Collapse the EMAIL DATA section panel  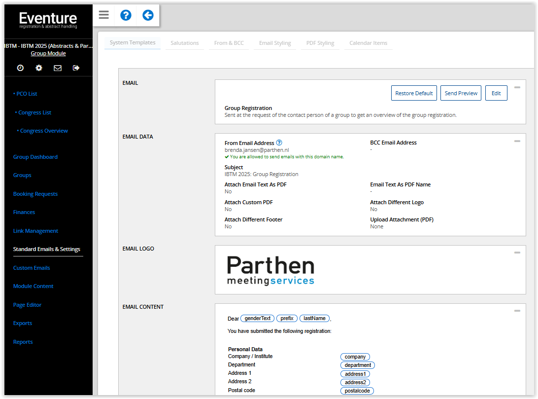(x=517, y=141)
